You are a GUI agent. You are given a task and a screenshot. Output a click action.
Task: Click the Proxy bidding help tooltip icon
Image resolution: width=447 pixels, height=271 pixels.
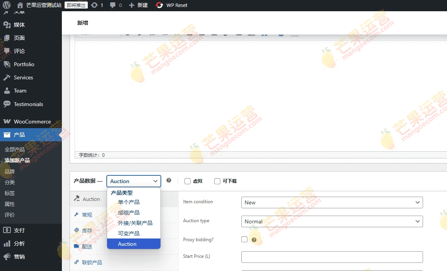254,240
